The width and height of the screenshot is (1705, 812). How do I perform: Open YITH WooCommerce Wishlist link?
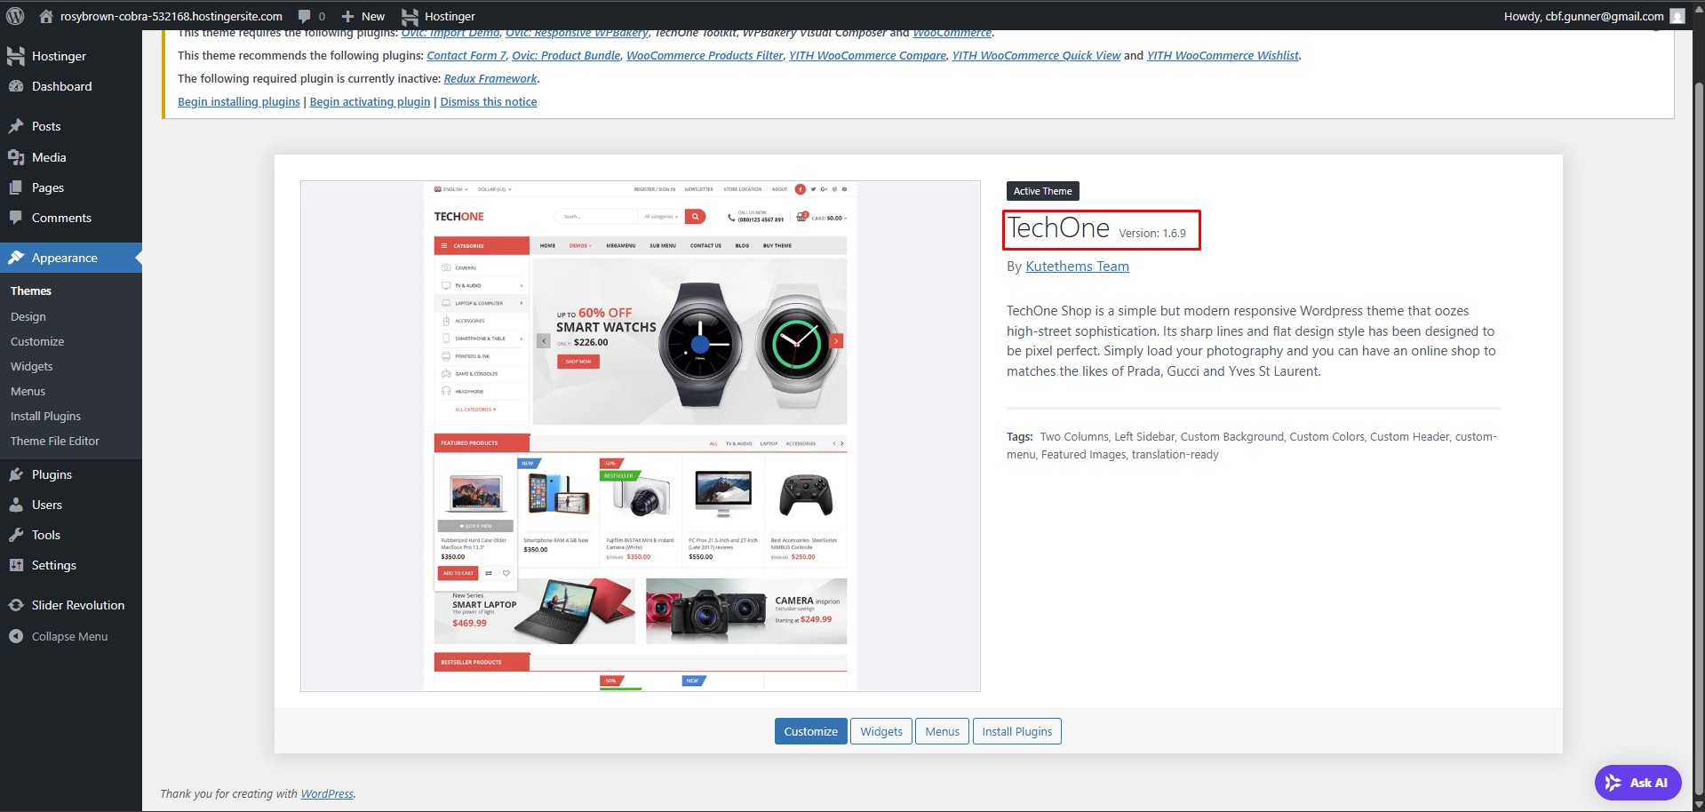[1223, 55]
